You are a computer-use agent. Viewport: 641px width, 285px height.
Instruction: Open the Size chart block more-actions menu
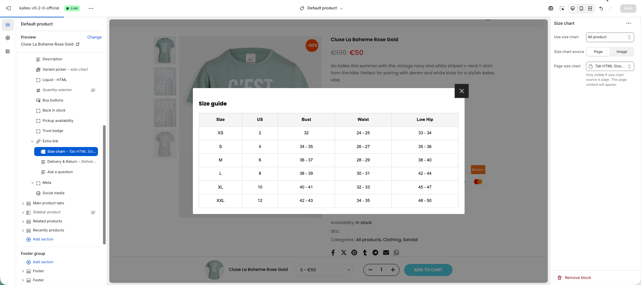coord(628,23)
